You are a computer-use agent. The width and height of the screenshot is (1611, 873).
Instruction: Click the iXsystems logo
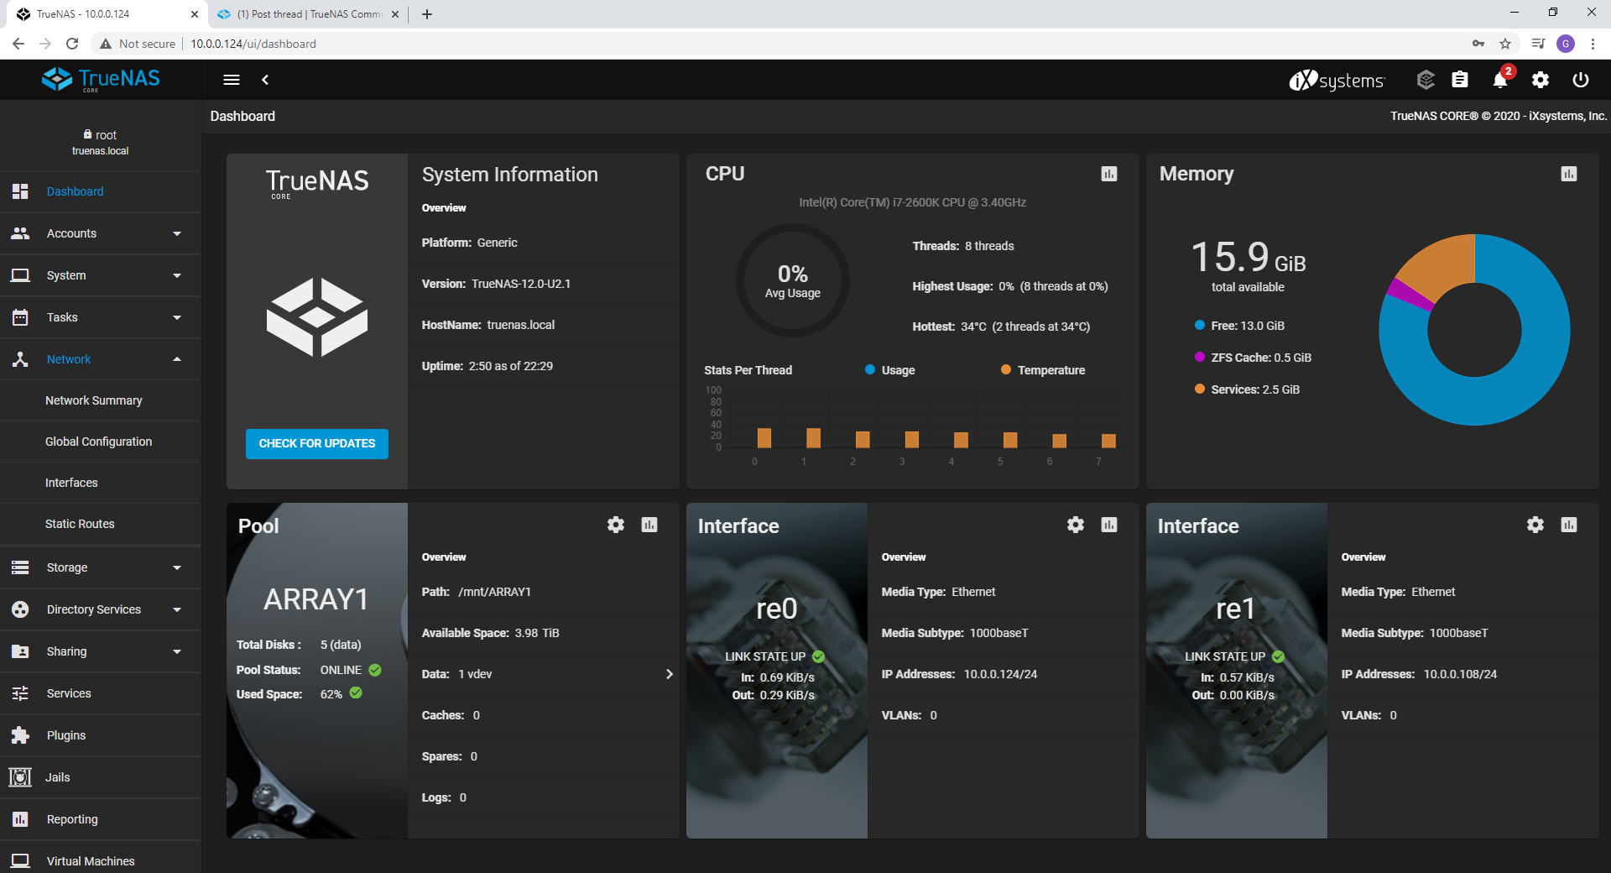click(x=1337, y=80)
